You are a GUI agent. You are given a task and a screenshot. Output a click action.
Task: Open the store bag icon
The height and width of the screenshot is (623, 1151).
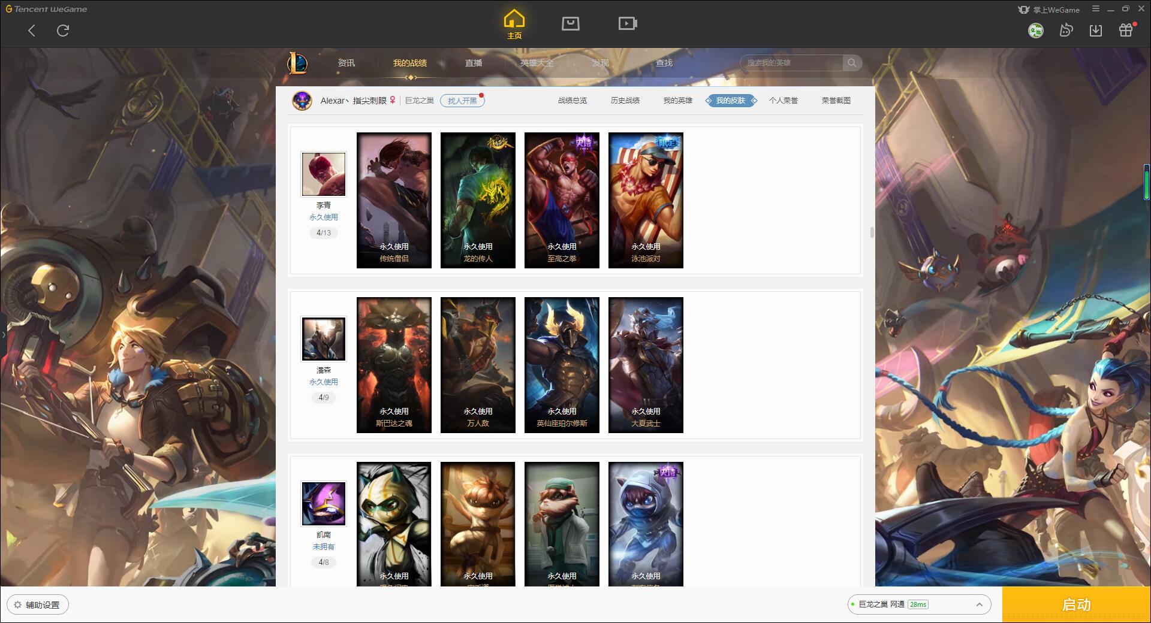click(570, 23)
